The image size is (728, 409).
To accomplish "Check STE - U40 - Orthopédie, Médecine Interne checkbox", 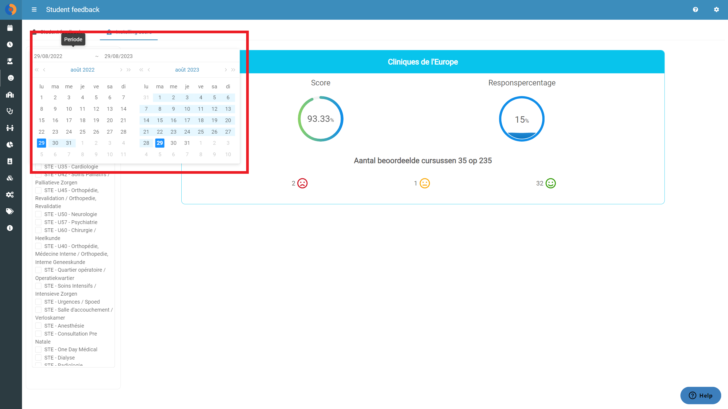I will [x=38, y=246].
